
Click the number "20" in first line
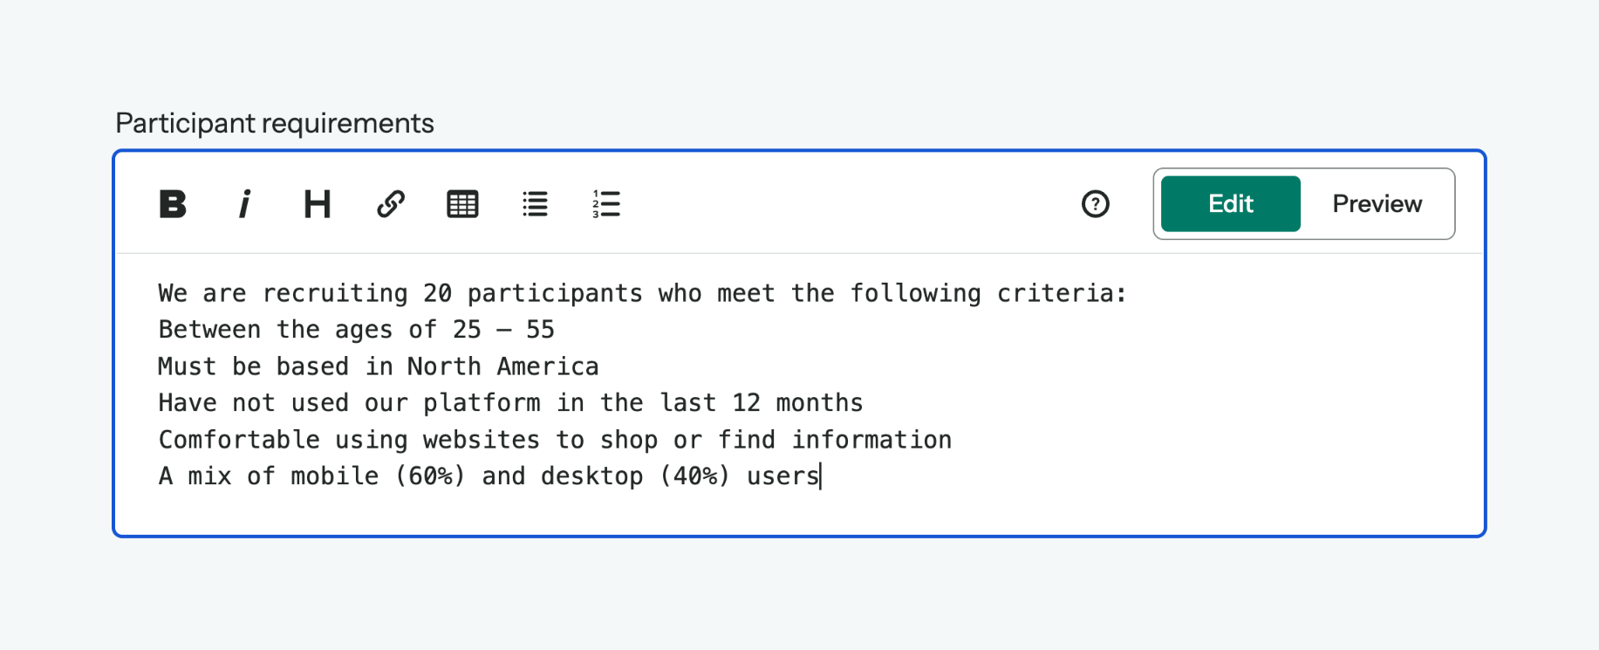click(437, 293)
